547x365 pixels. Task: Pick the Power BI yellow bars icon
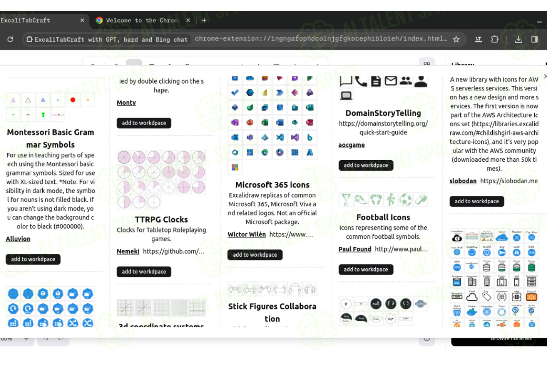(265, 92)
